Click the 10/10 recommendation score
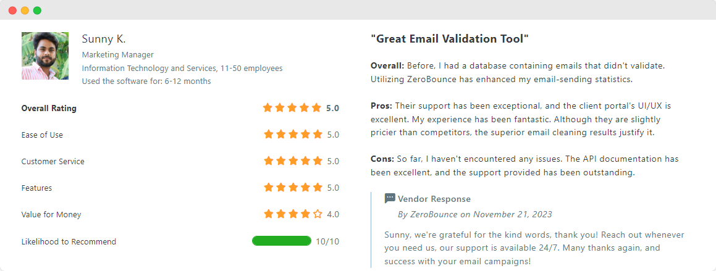716x271 pixels. (x=327, y=241)
